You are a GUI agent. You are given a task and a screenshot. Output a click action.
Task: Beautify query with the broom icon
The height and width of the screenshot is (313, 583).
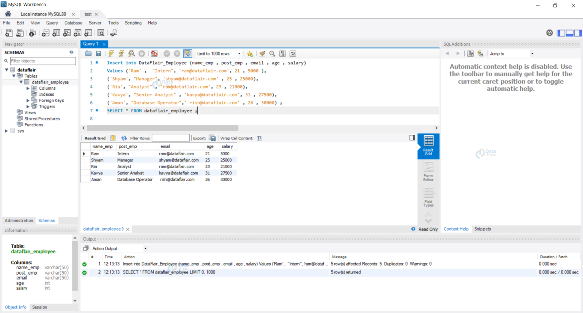click(x=262, y=54)
